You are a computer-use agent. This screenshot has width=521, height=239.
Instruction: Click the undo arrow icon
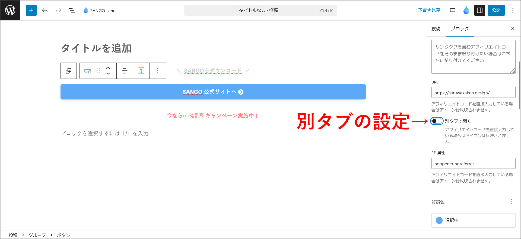tap(45, 10)
